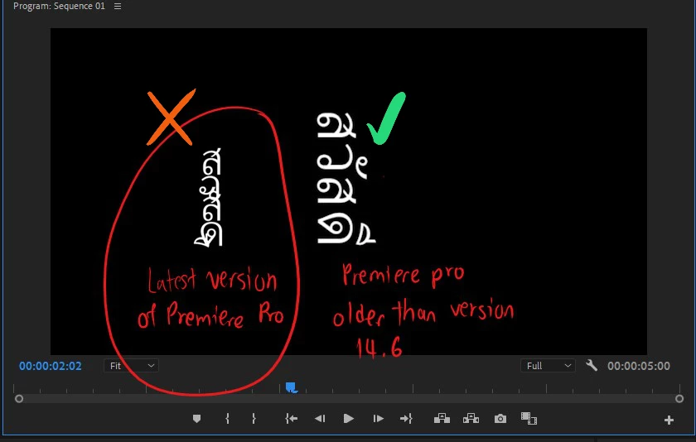696x442 pixels.
Task: Step forward one frame
Action: click(378, 419)
